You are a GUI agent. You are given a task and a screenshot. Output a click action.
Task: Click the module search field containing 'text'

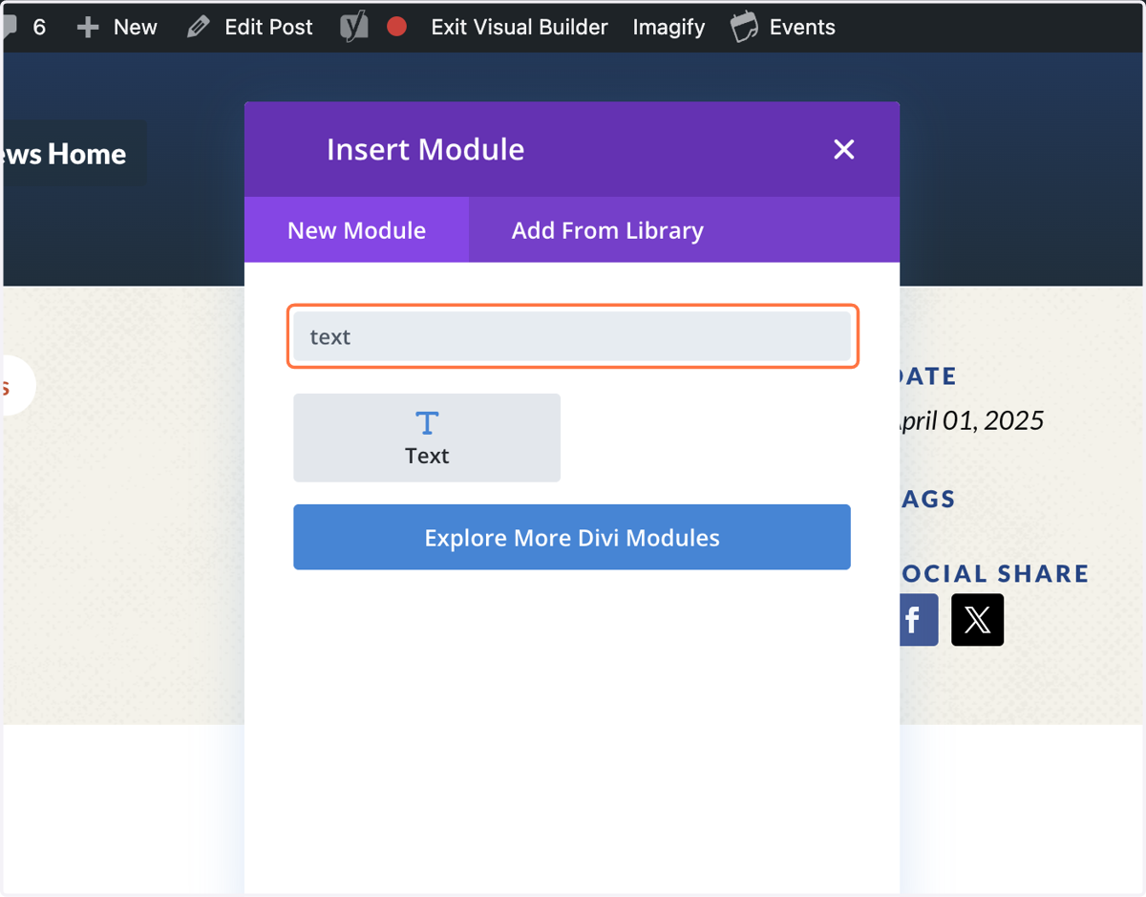pos(572,336)
